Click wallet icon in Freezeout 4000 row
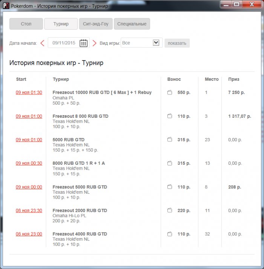 pyautogui.click(x=170, y=234)
